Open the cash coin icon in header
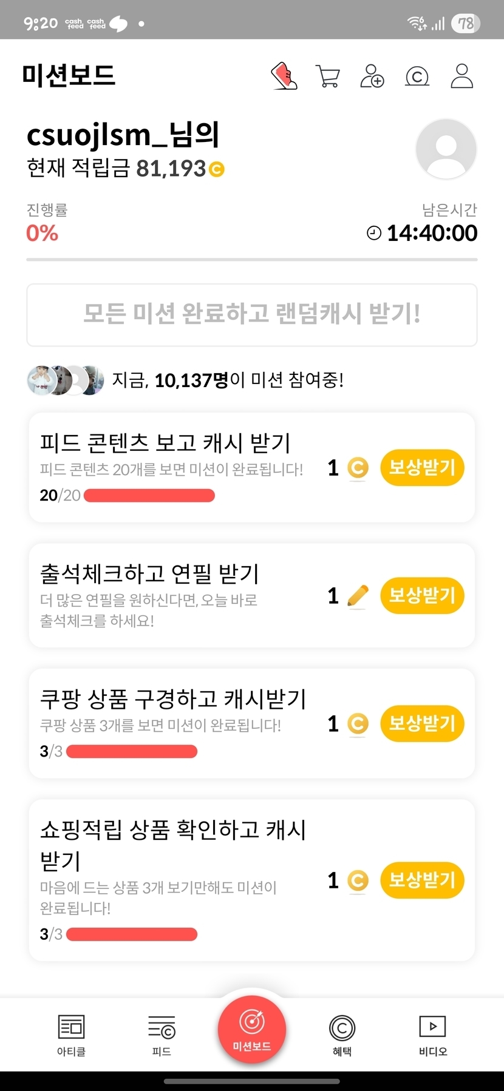504x1091 pixels. tap(417, 76)
